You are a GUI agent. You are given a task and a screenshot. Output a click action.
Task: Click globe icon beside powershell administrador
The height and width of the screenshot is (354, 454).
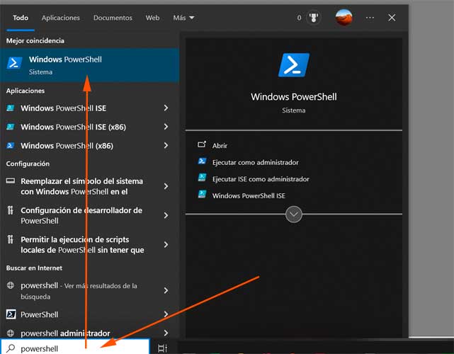[11, 333]
